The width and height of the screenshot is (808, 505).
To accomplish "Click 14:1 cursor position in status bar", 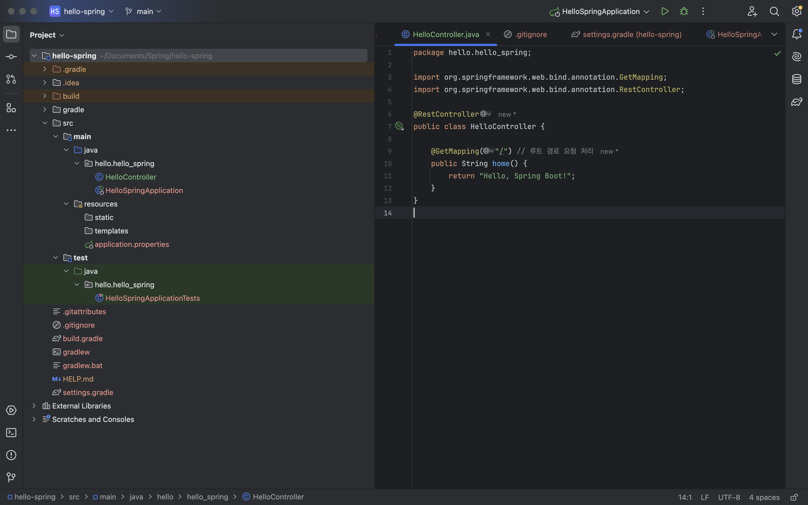I will click(685, 497).
